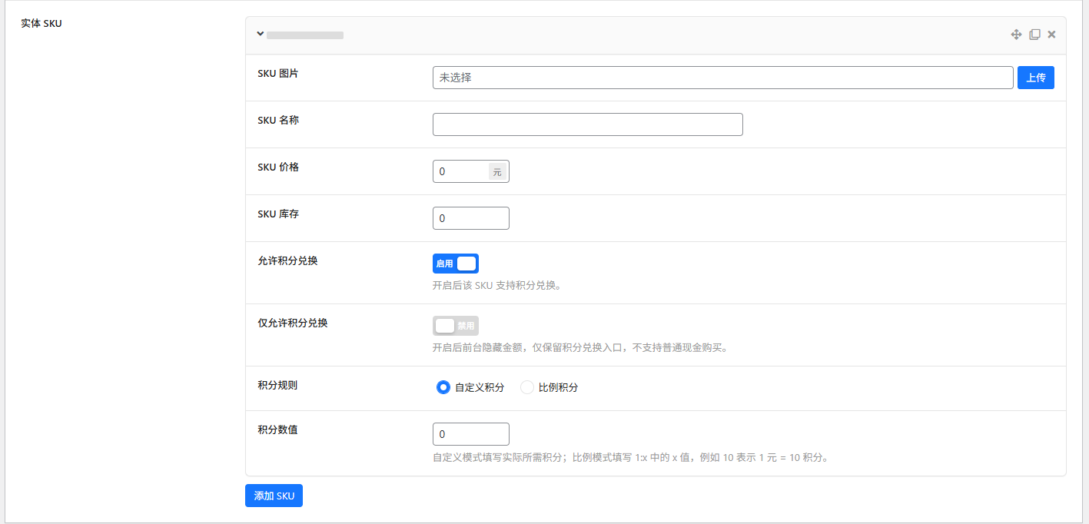The height and width of the screenshot is (524, 1089).
Task: Click the 实体 SKU section label
Action: (x=42, y=24)
